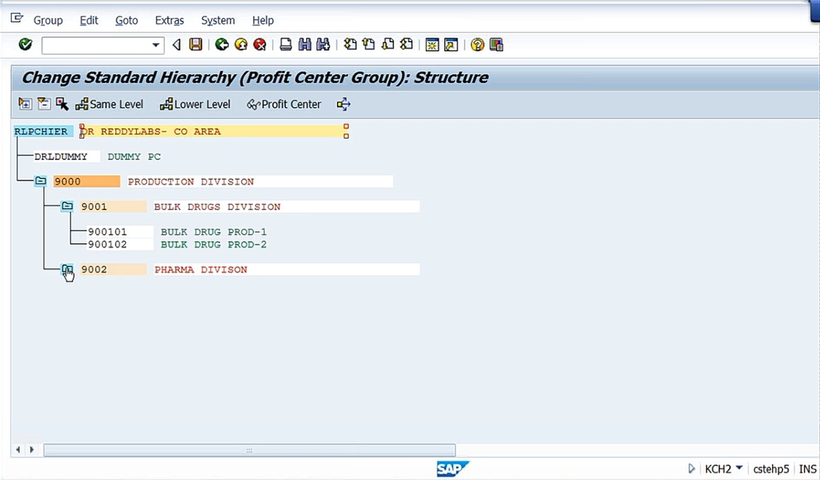Click BULK DRUG PROD-2 text

point(214,244)
